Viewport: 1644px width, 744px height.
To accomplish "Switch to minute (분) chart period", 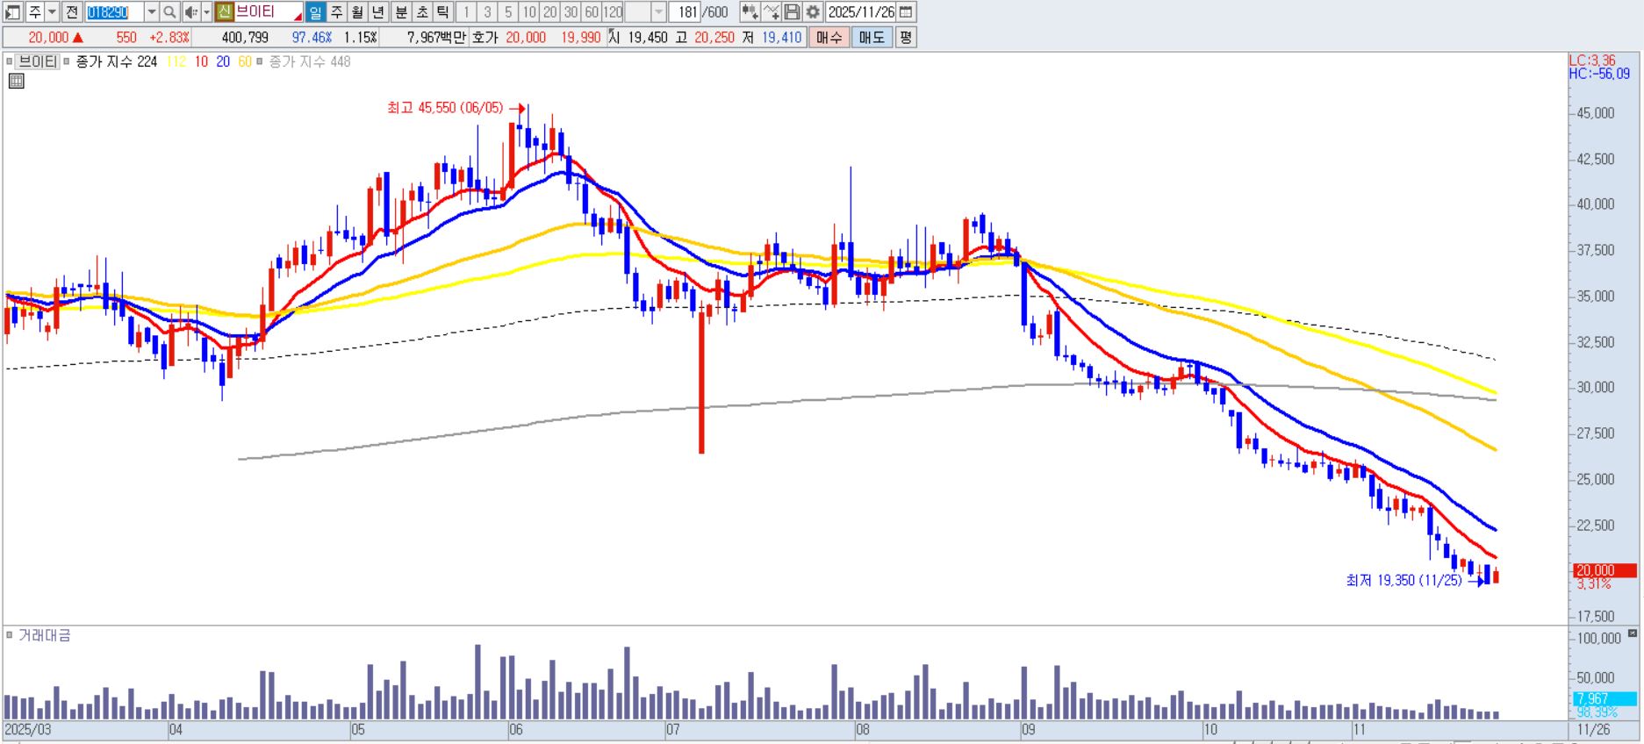I will (400, 12).
